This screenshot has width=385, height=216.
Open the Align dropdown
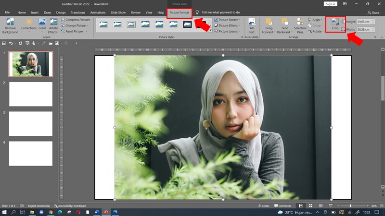(315, 20)
